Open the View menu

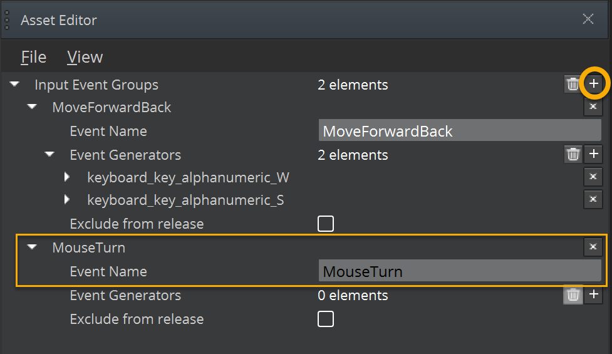(x=85, y=57)
